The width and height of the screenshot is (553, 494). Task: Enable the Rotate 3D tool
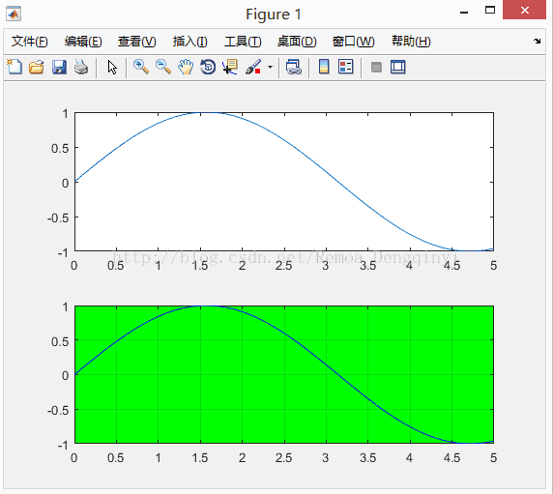click(208, 67)
